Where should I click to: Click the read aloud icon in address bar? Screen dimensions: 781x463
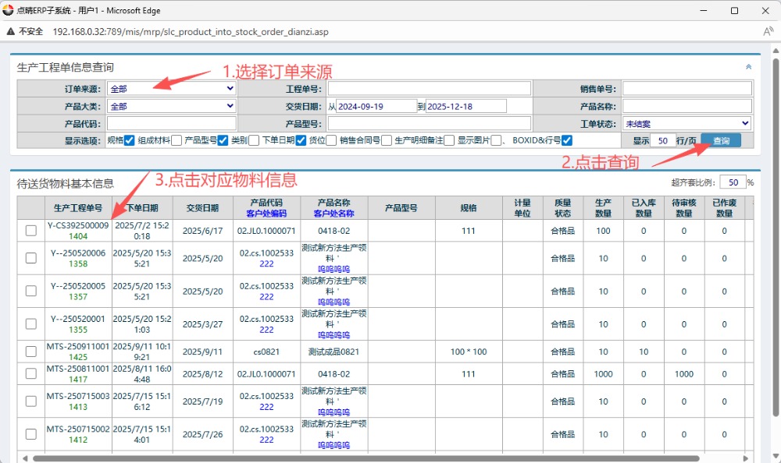pyautogui.click(x=768, y=31)
